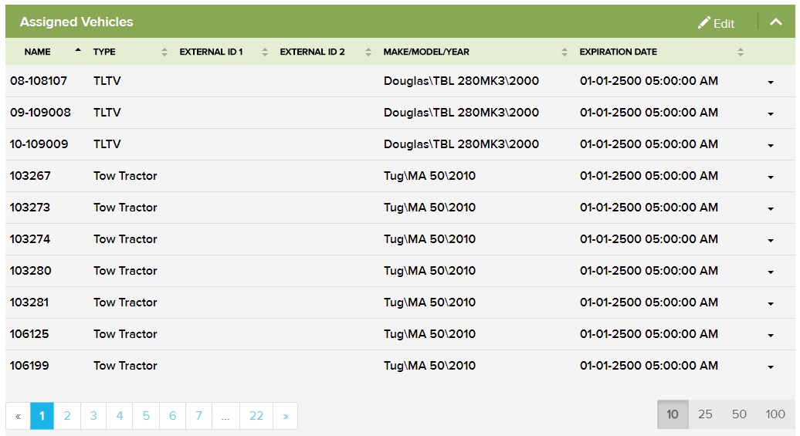Jump to page 22
The image size is (800, 436).
tap(256, 416)
